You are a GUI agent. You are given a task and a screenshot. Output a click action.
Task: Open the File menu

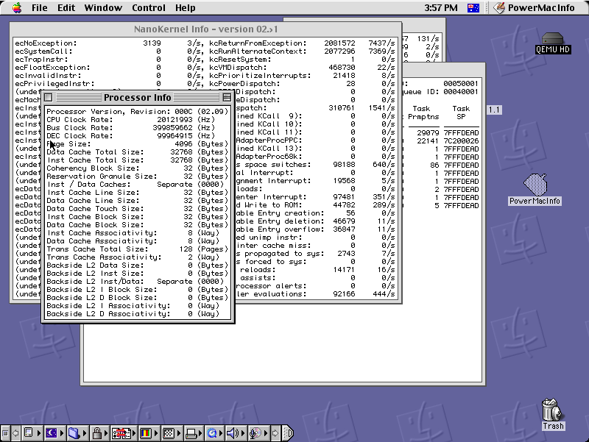coord(40,7)
